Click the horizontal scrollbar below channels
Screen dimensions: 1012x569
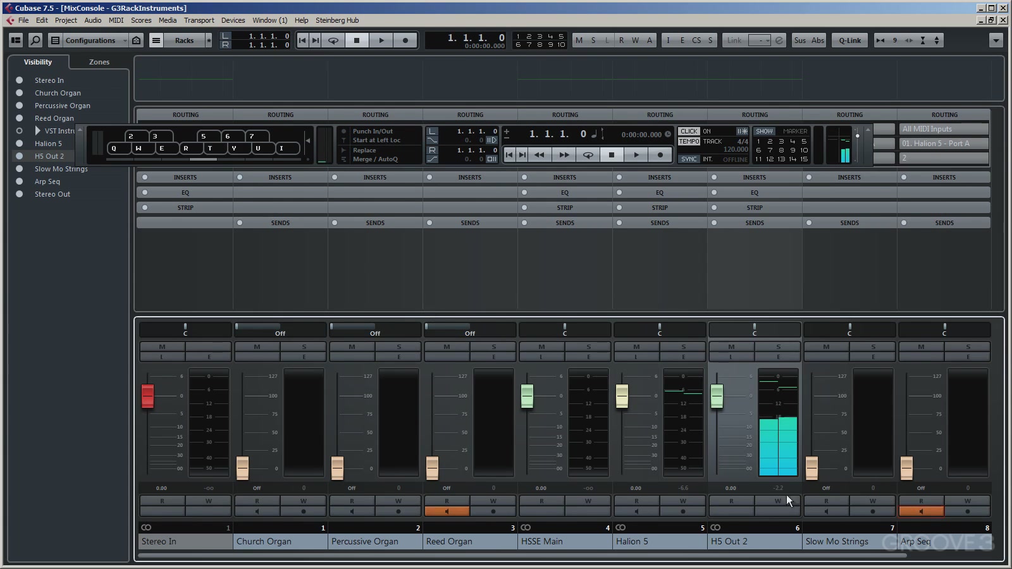(522, 556)
